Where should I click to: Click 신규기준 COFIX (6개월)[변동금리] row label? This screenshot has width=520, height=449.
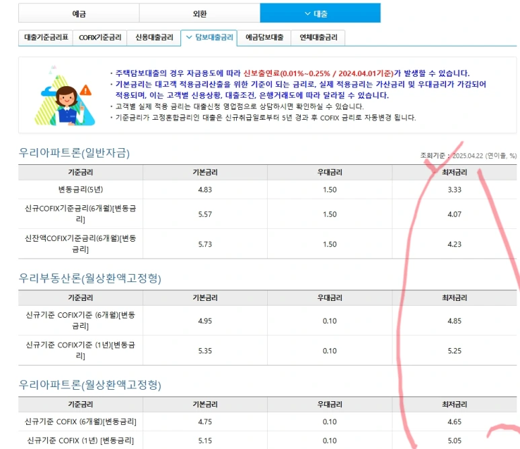click(x=81, y=421)
